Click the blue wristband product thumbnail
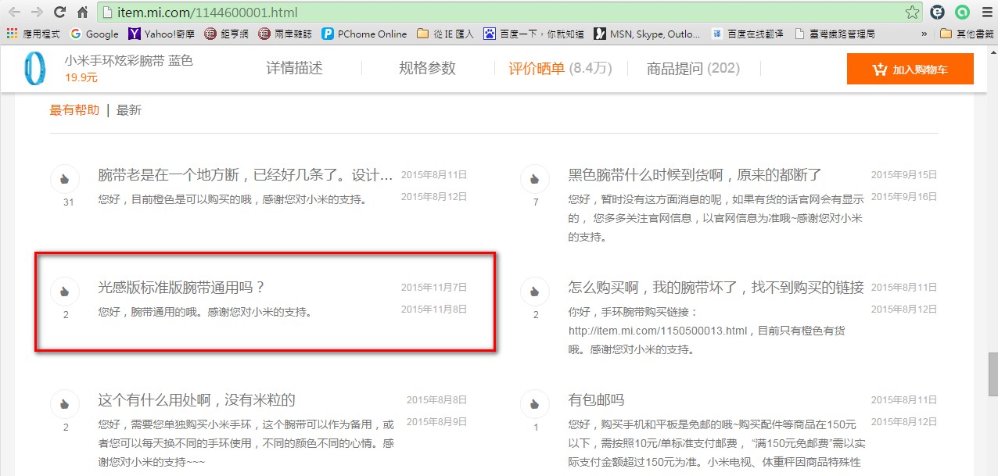Image resolution: width=998 pixels, height=476 pixels. tap(34, 68)
